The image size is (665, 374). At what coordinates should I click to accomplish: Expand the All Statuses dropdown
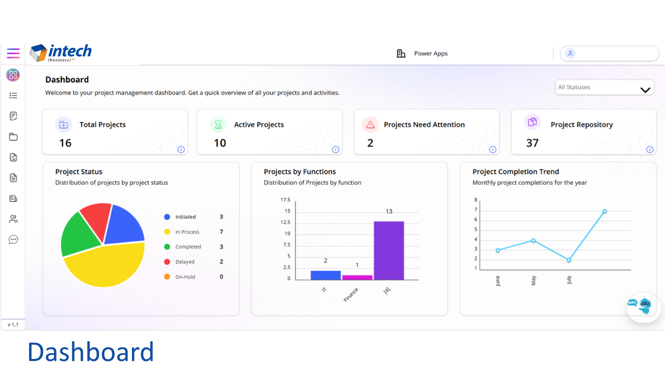click(x=605, y=87)
